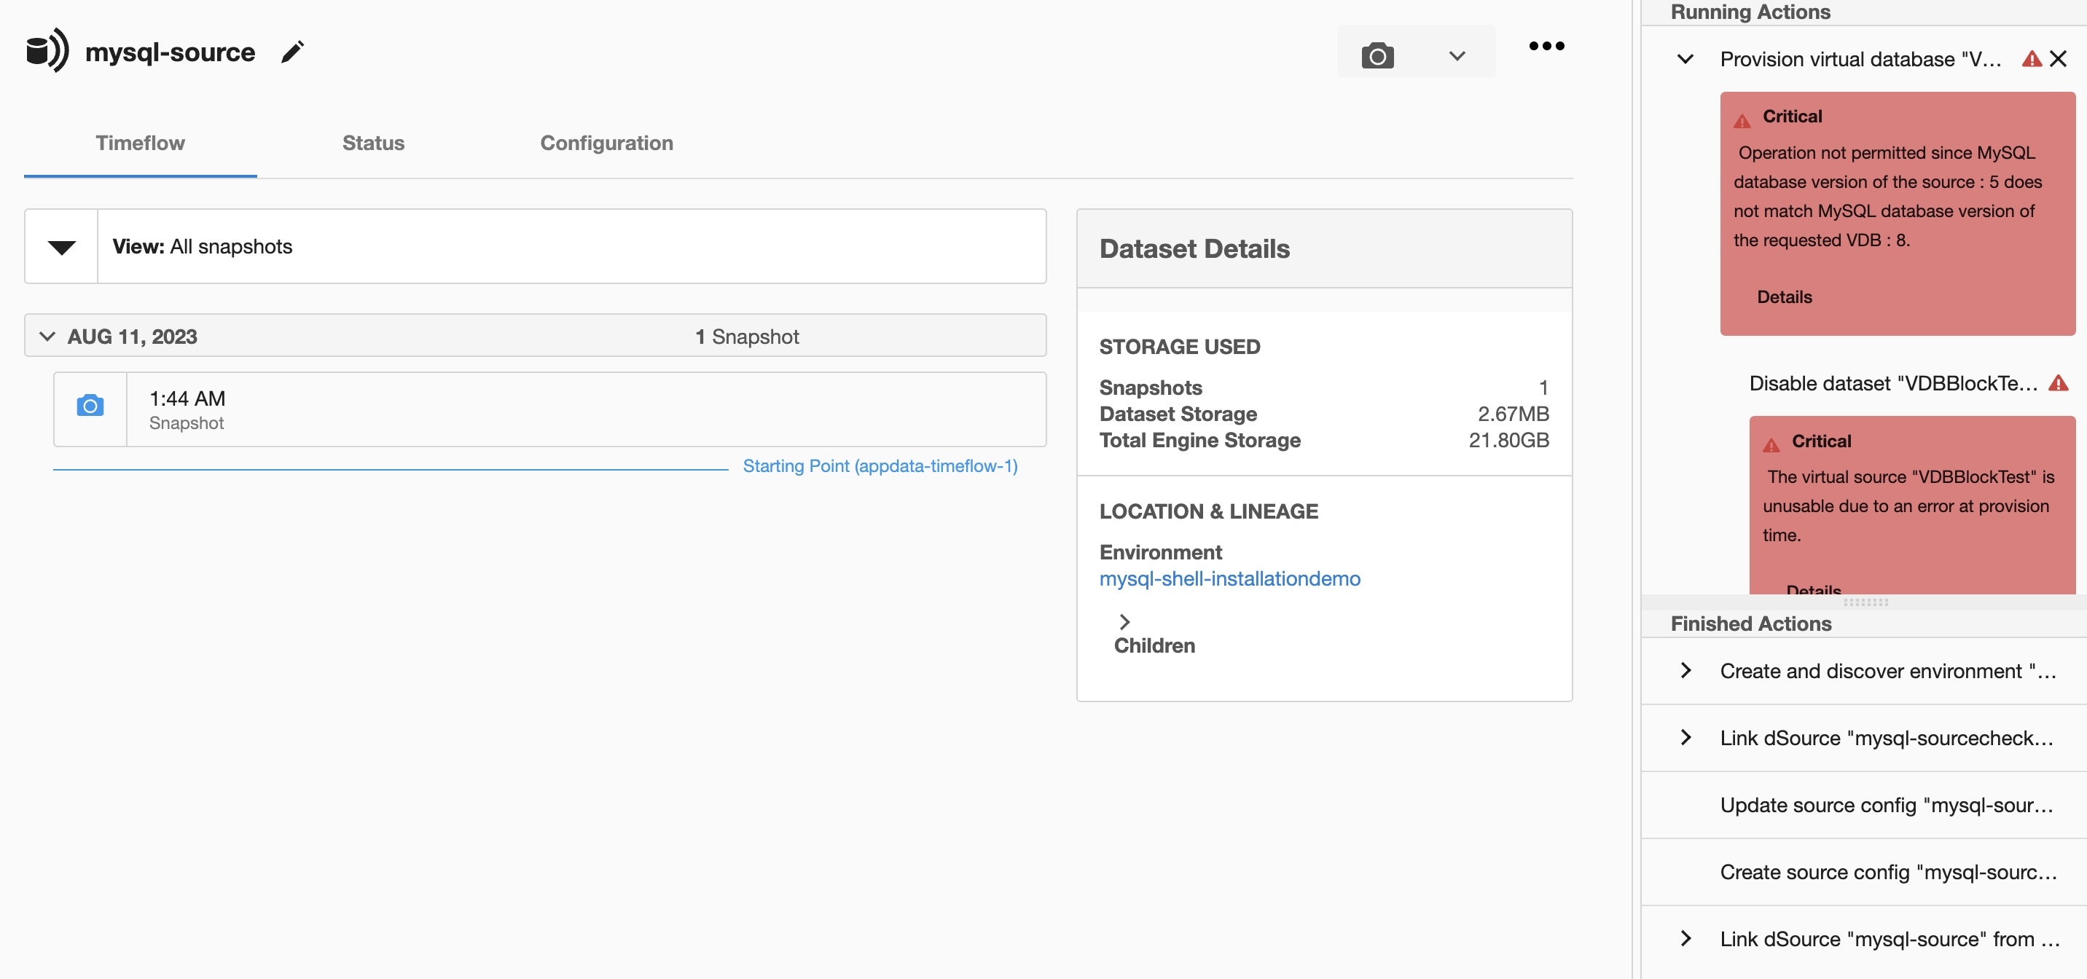Viewport: 2087px width, 979px height.
Task: Click the camera snapshot button in header
Action: [1377, 55]
